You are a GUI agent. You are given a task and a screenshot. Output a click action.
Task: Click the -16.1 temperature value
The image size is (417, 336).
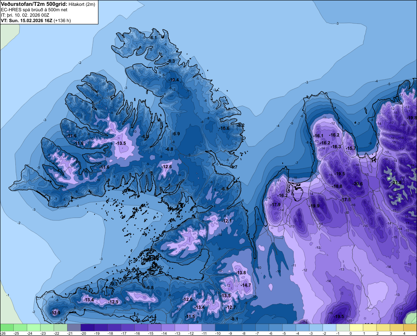click(318, 136)
